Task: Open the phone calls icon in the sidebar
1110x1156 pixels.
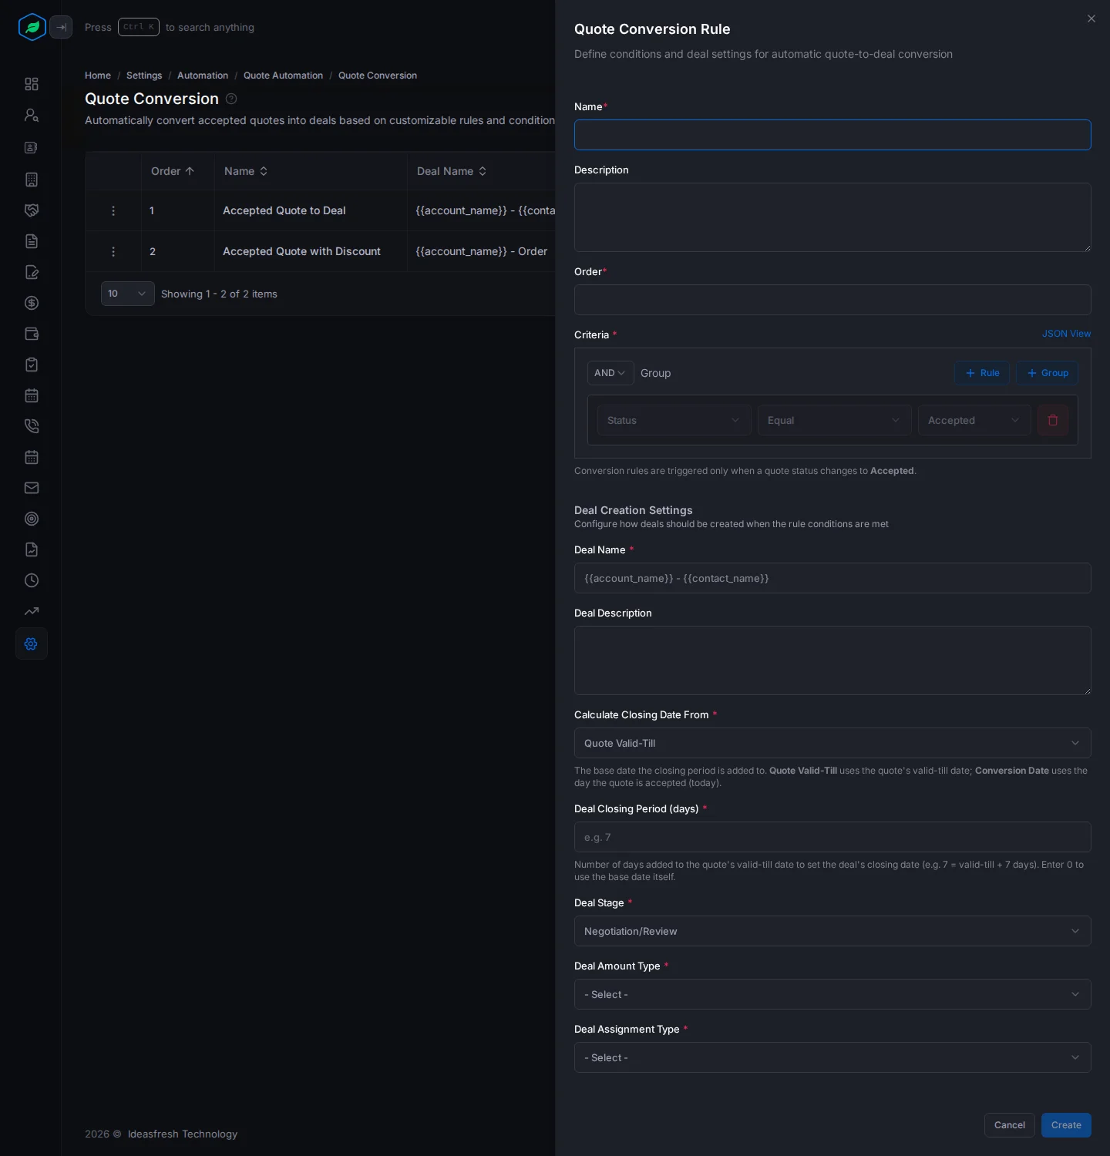Action: (x=32, y=426)
